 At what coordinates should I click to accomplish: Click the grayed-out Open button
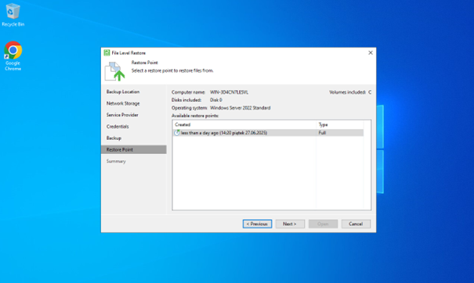[323, 224]
